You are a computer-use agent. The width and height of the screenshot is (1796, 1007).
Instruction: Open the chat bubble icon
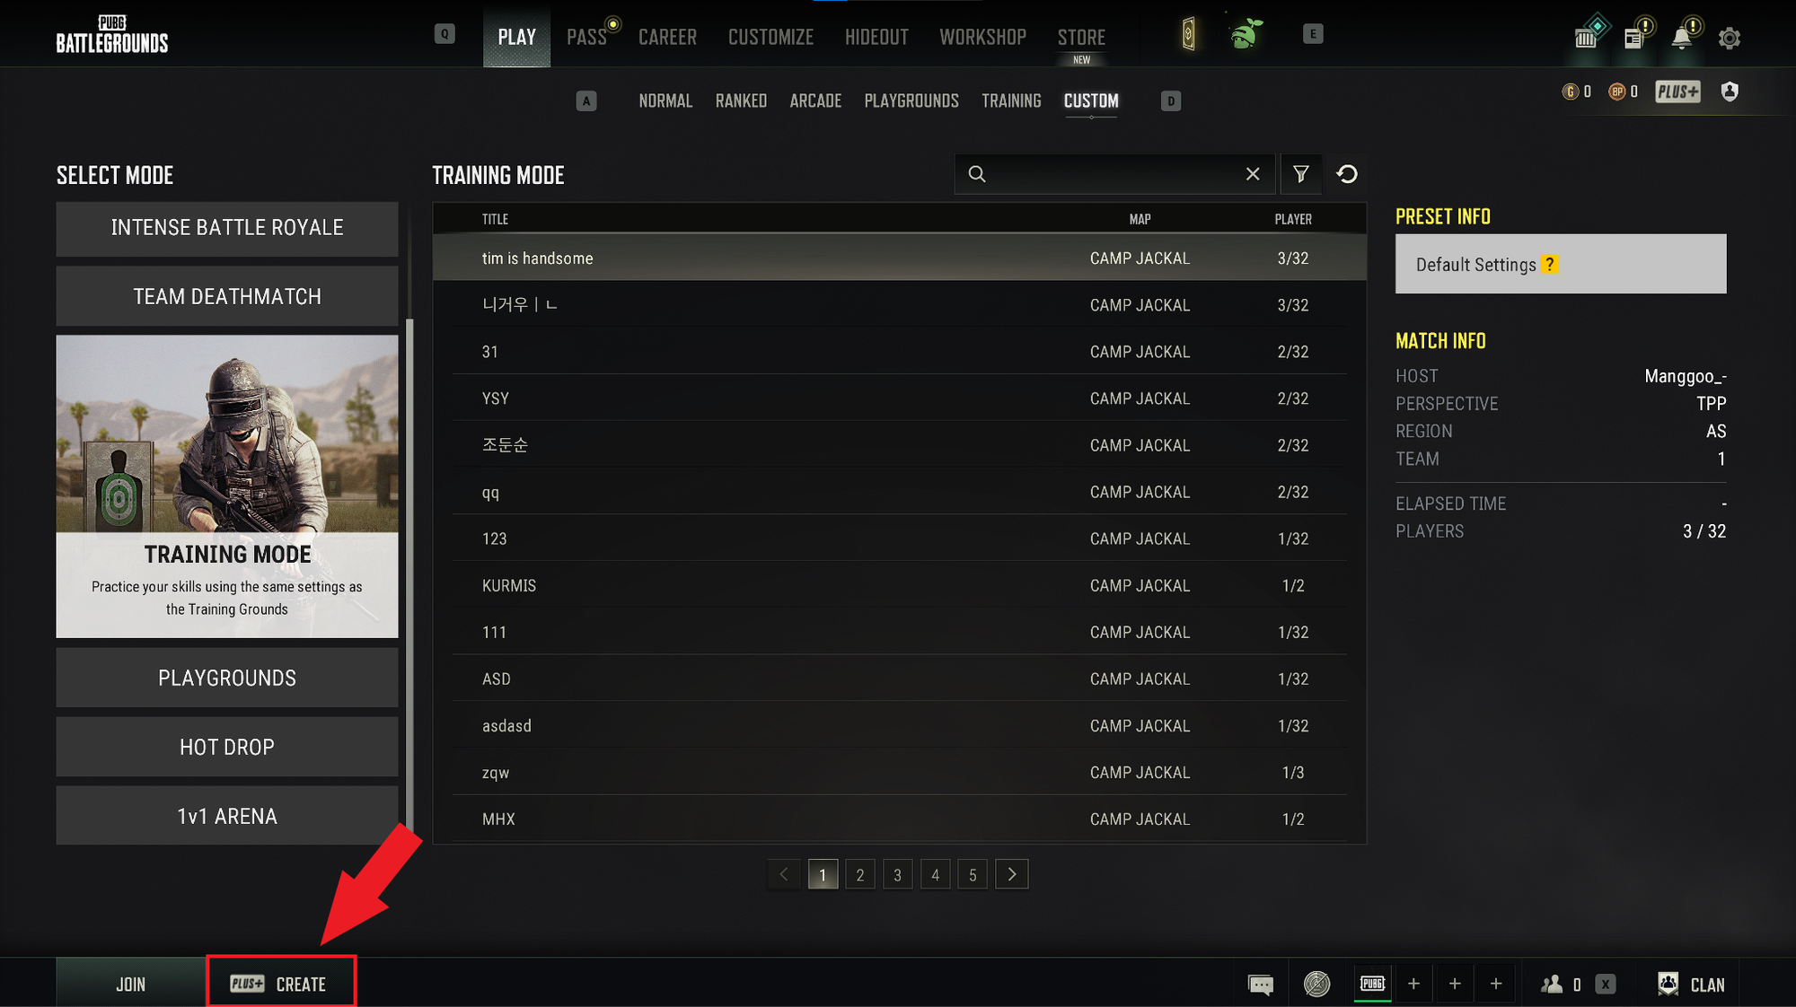[x=1261, y=985]
